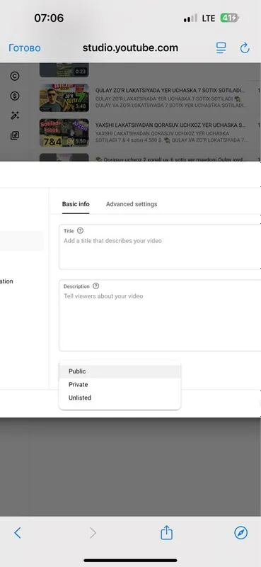Open the Copyright sidebar icon

(x=15, y=76)
